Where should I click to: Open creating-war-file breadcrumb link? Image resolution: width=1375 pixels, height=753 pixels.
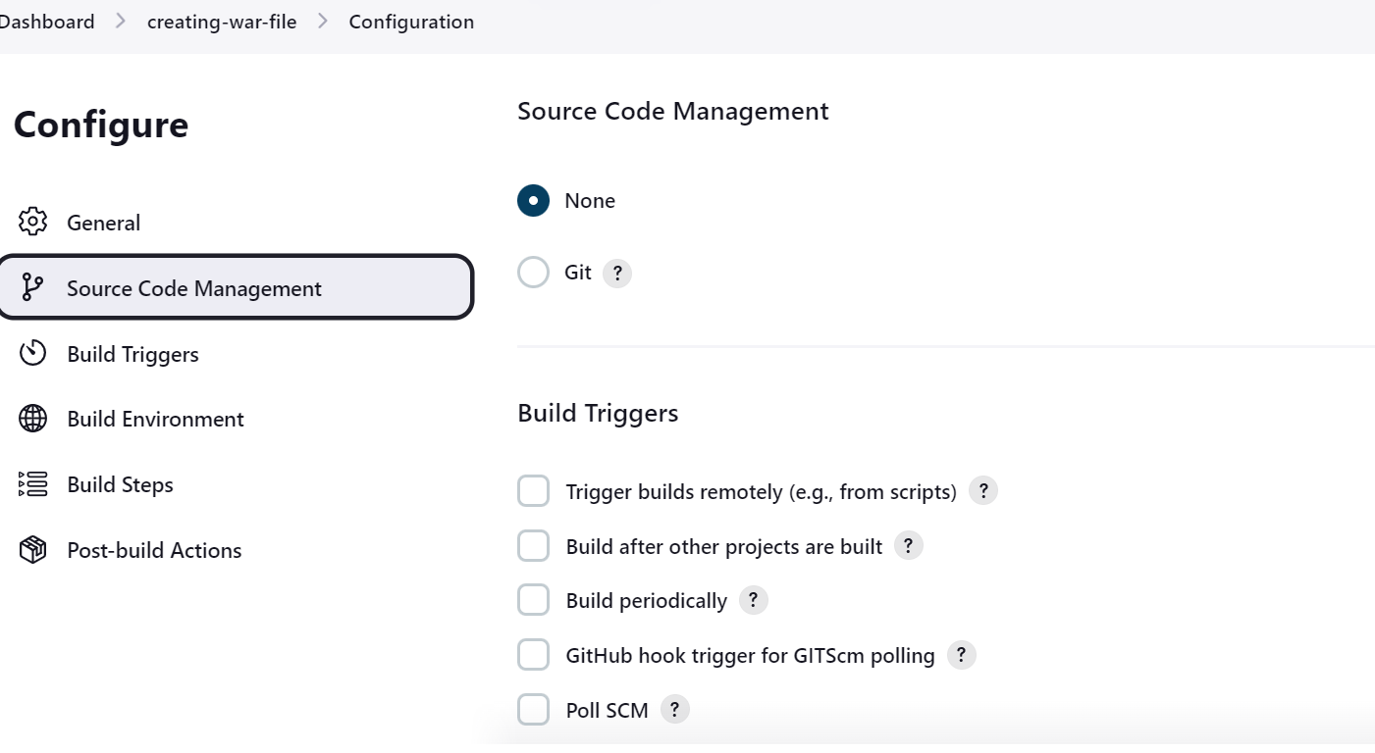click(x=222, y=22)
